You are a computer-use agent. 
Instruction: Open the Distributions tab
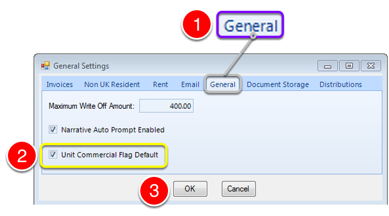tap(341, 84)
